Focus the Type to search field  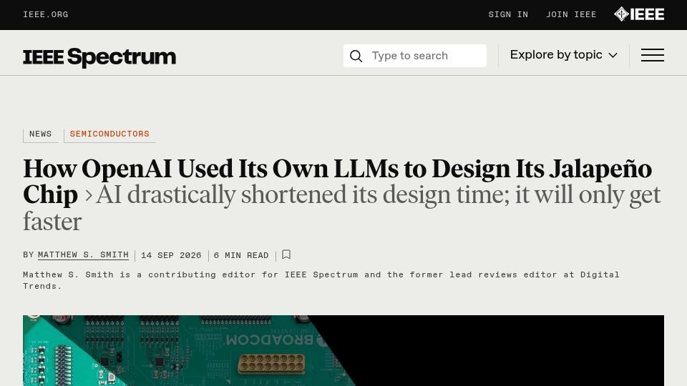click(415, 56)
